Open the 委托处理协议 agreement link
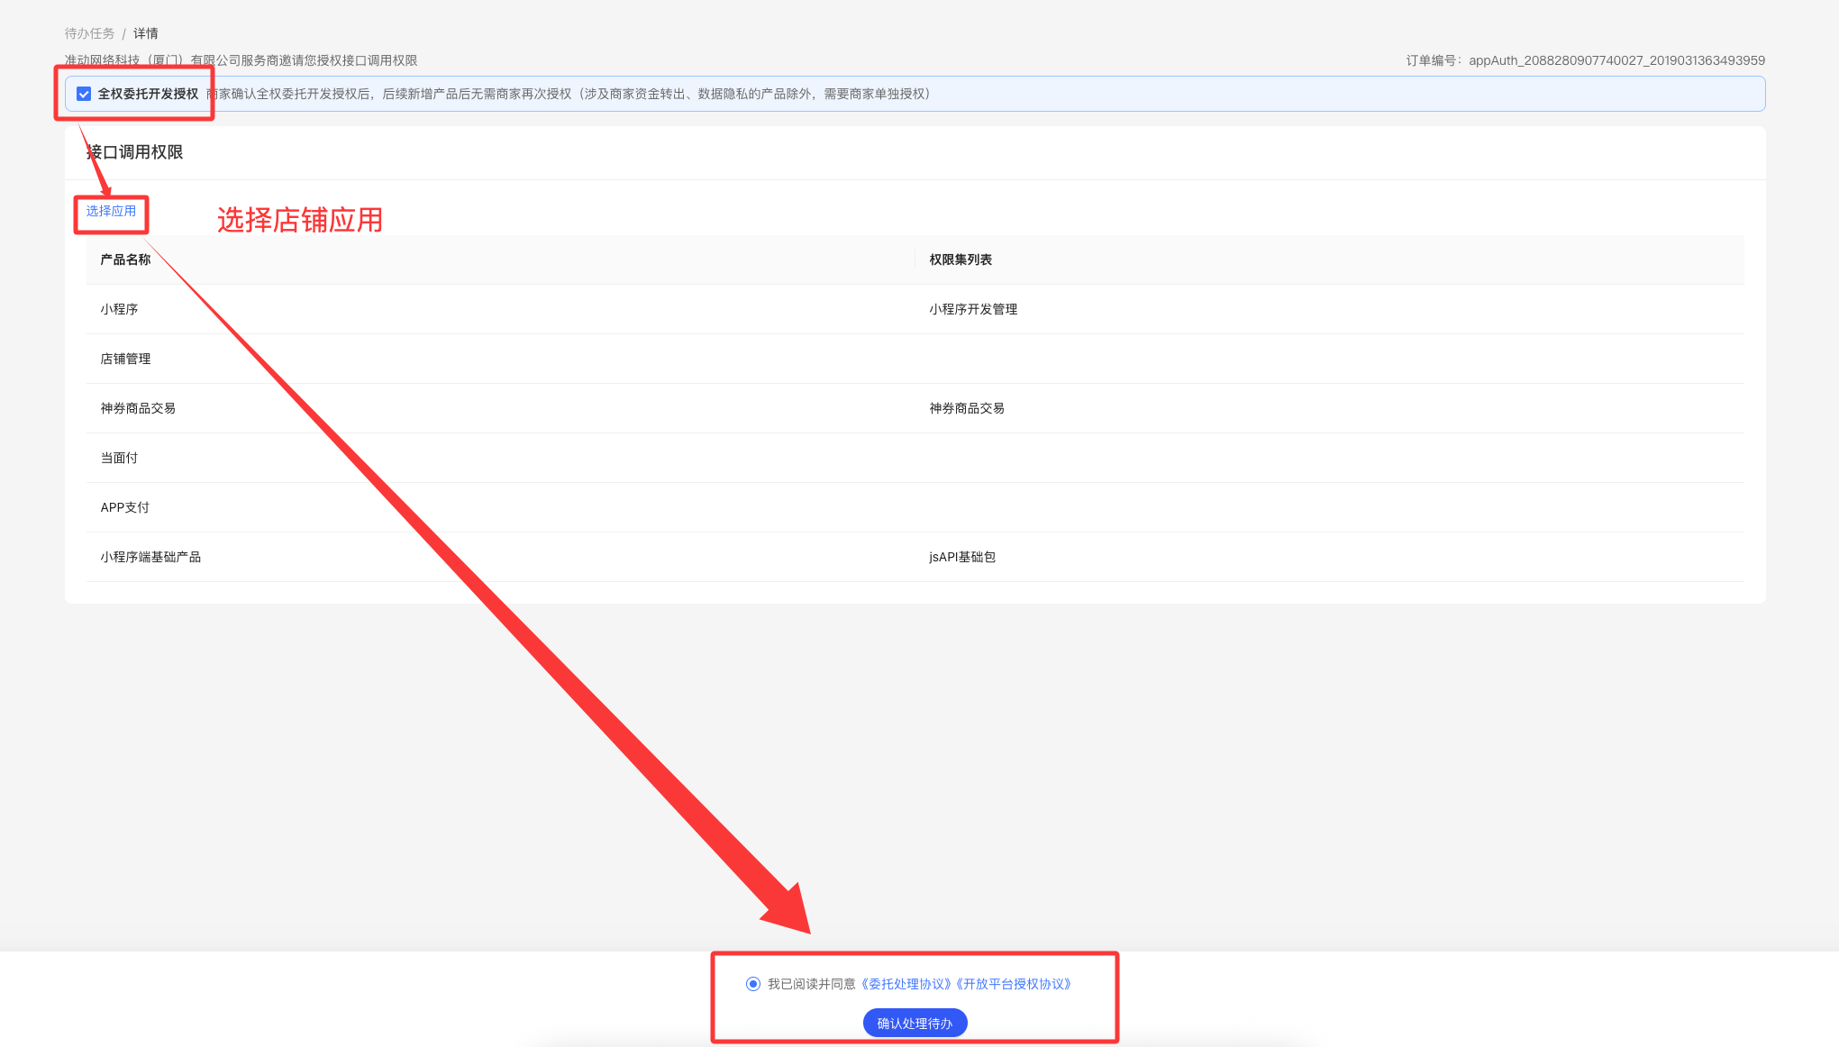Image resolution: width=1839 pixels, height=1047 pixels. [907, 984]
